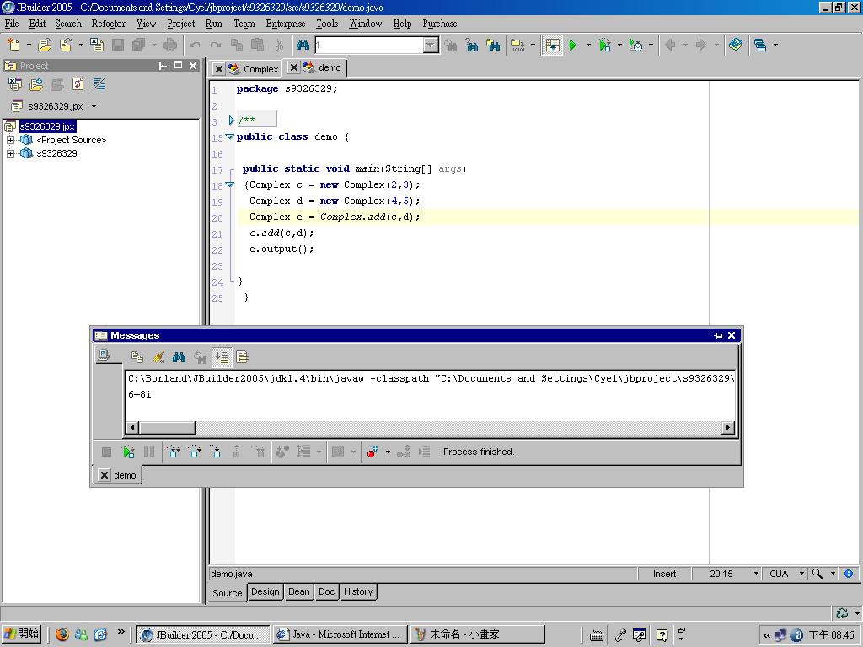Click the Optimize Project icon

tap(635, 45)
